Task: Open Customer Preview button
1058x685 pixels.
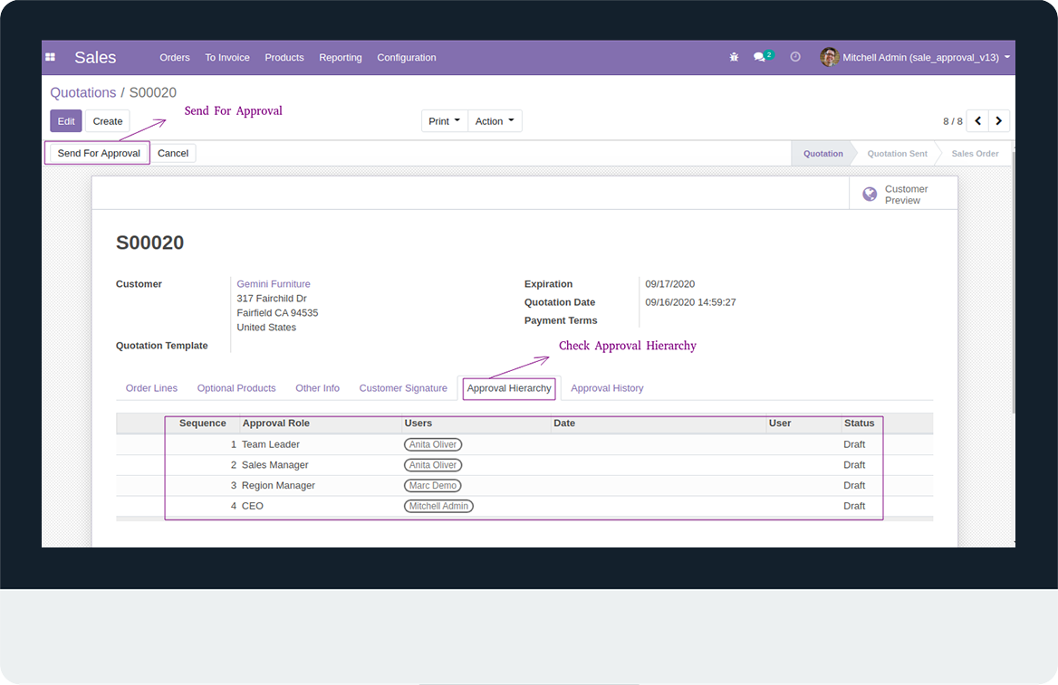Action: tap(903, 195)
